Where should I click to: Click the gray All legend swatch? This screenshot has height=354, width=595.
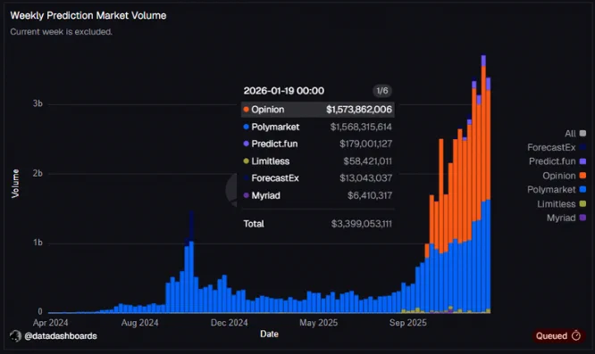point(582,133)
